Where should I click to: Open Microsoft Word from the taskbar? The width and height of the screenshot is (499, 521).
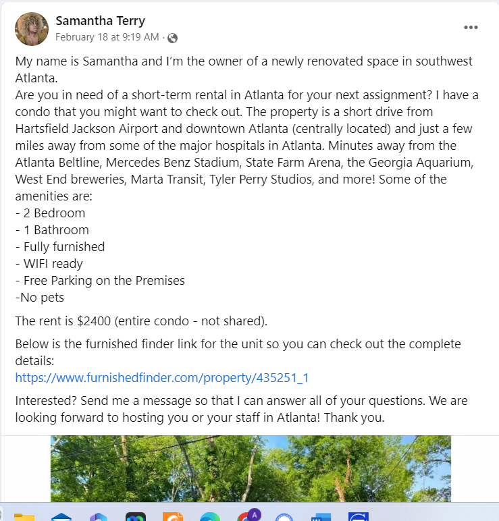pos(321,517)
